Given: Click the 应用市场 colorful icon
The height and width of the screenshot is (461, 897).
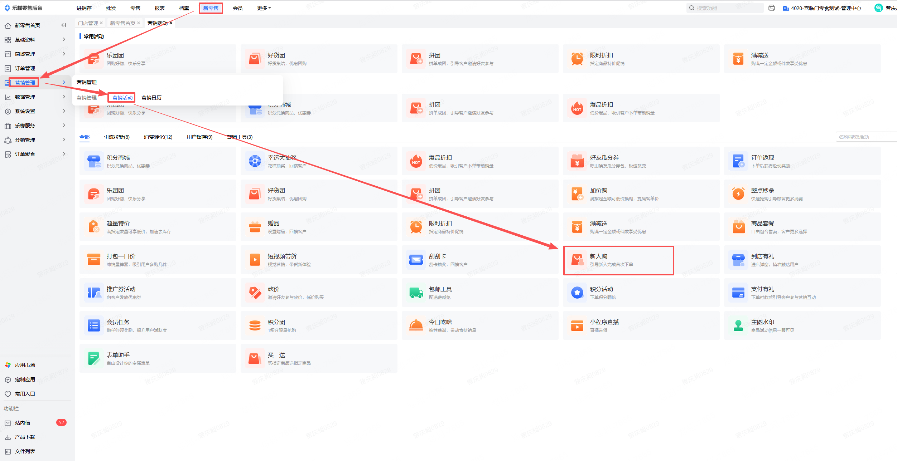Looking at the screenshot, I should [x=8, y=365].
